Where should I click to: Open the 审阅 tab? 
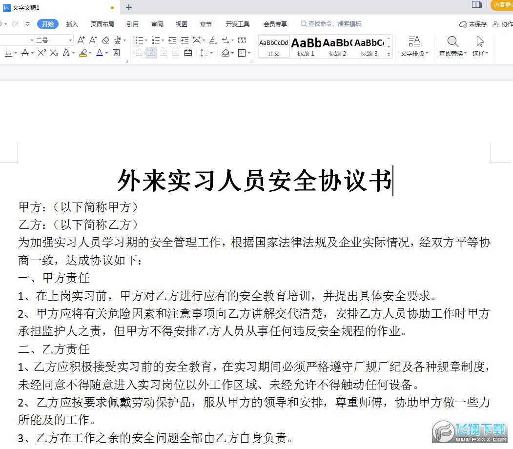tap(157, 24)
